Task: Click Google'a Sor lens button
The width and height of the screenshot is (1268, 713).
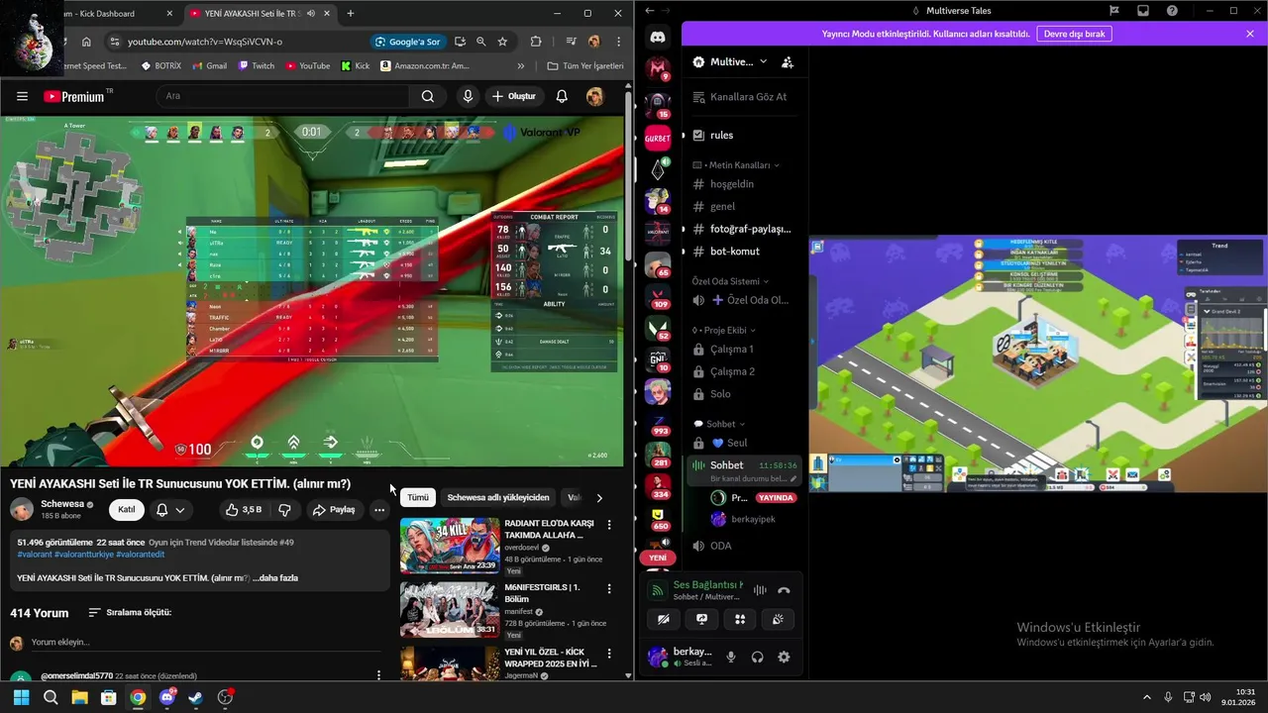Action: [x=407, y=42]
